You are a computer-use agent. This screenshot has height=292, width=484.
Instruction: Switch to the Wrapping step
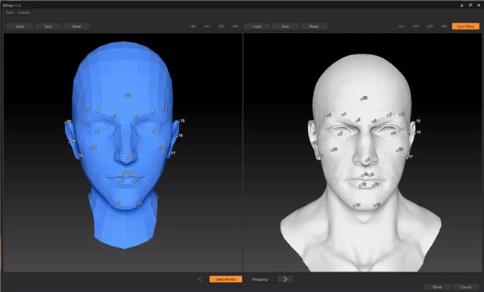point(259,279)
